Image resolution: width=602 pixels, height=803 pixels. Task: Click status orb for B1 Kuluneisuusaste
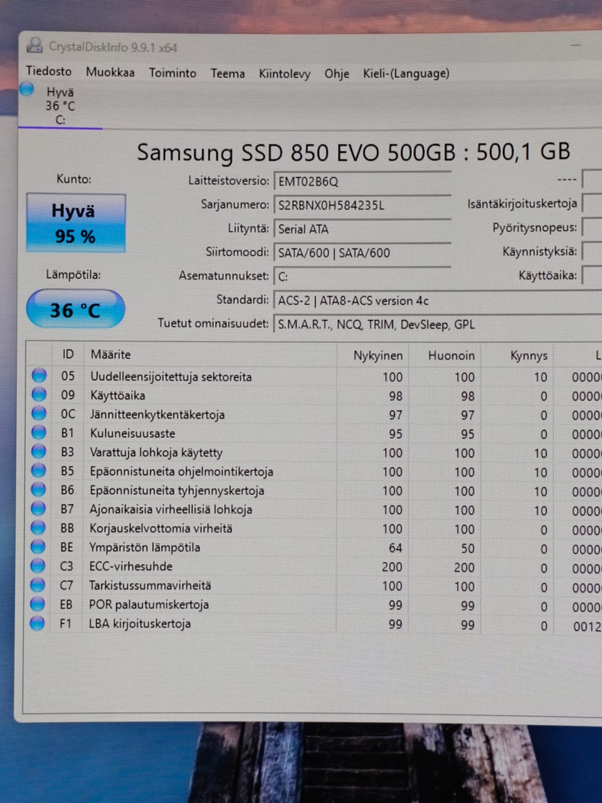[39, 432]
